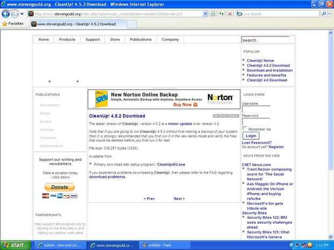Open the Columns publications link
This screenshot has height=250, width=334.
[x=48, y=138]
